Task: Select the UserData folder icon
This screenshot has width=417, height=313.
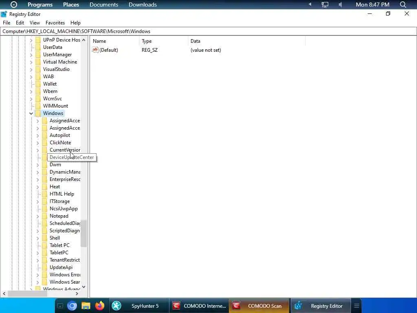Action: [38, 47]
